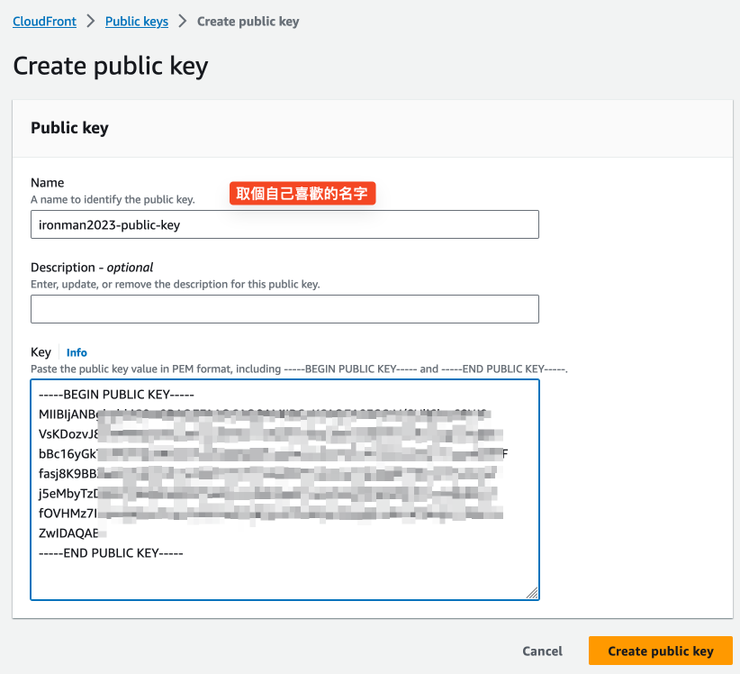Viewport: 740px width, 674px height.
Task: Click the Key field label
Action: [x=41, y=351]
